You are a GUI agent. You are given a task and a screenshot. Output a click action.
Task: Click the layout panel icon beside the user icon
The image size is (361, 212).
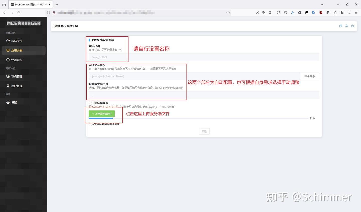pyautogui.click(x=340, y=26)
